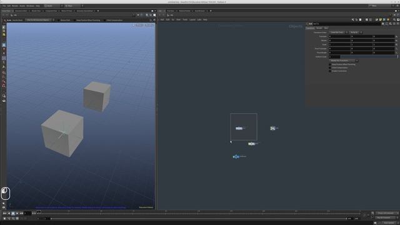The height and width of the screenshot is (225, 400).
Task: Open the Render tab in parameter pane
Action: (319, 28)
